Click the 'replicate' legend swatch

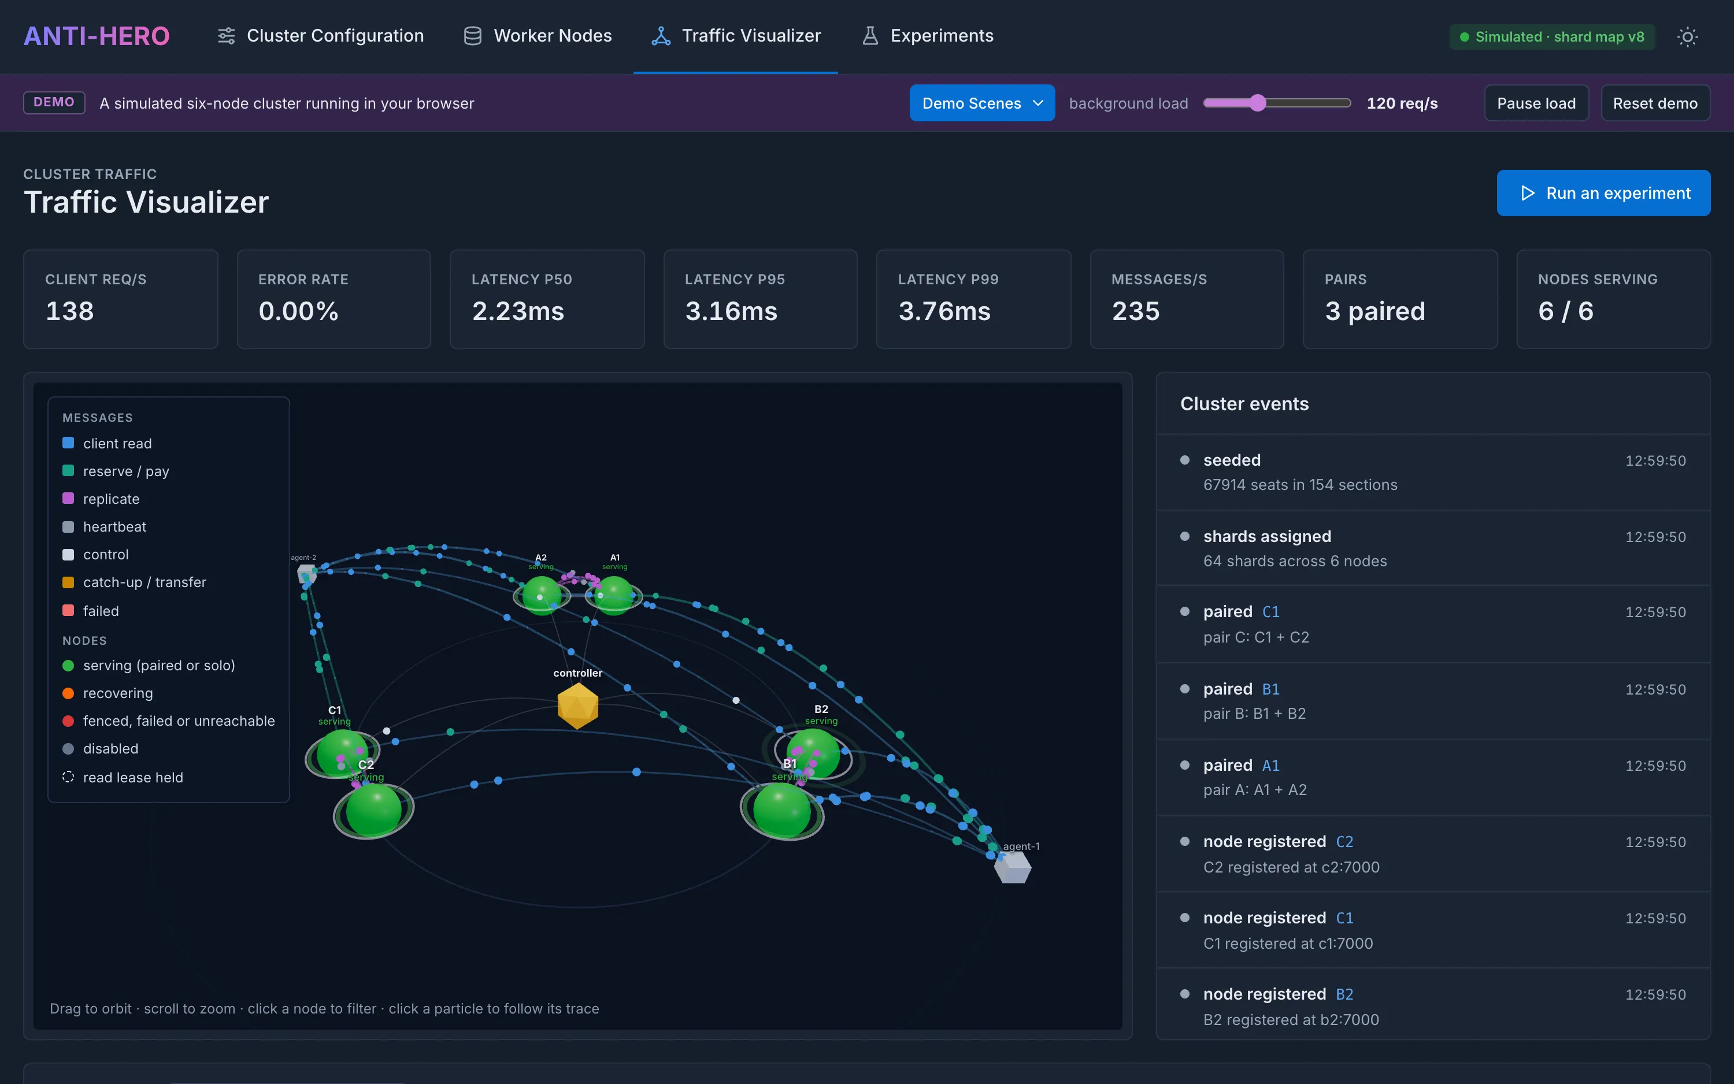point(68,498)
